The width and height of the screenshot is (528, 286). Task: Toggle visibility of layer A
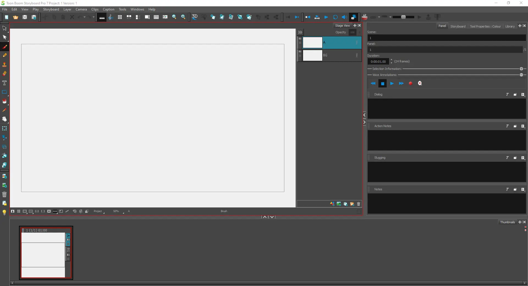pyautogui.click(x=300, y=39)
